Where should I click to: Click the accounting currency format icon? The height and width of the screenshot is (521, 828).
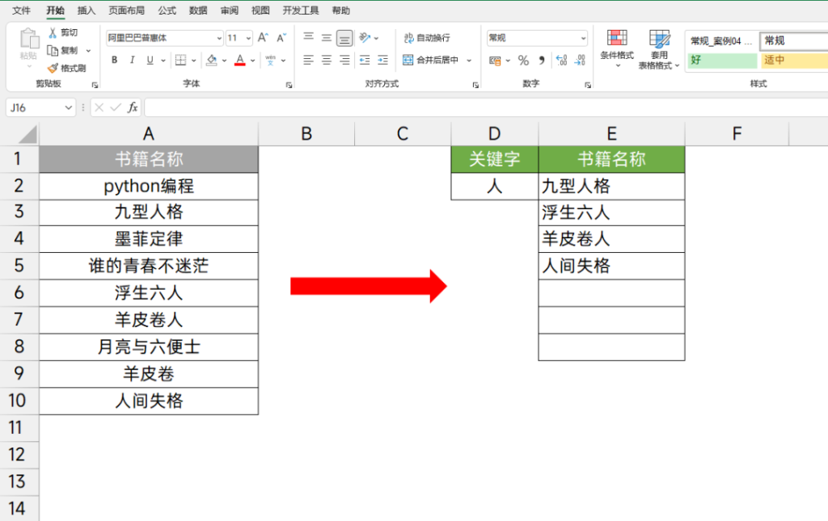click(495, 61)
